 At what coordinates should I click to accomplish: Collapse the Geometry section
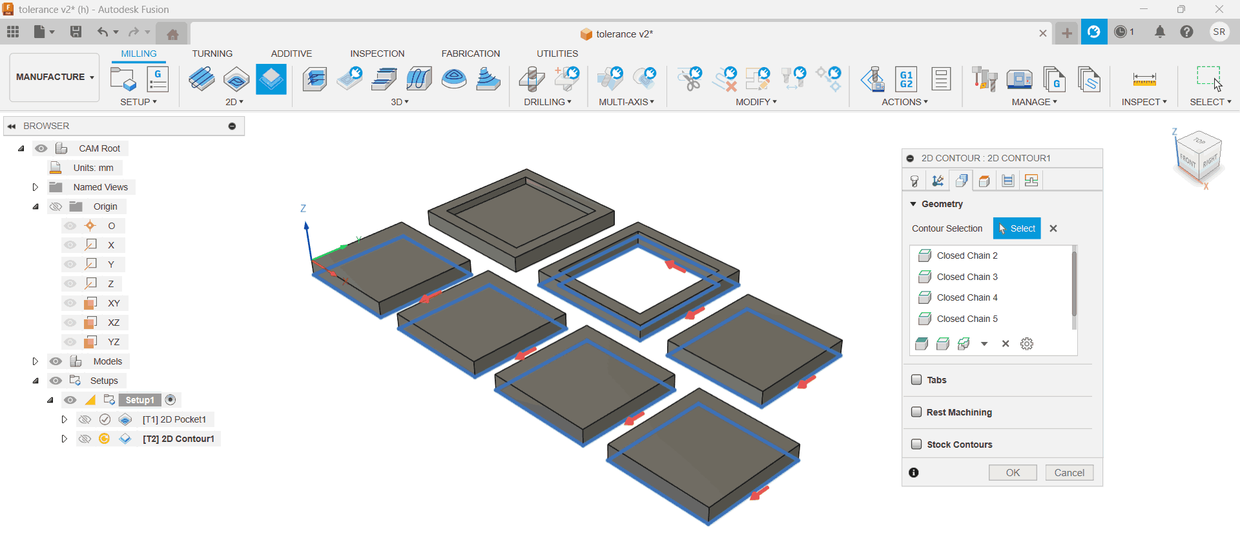[913, 204]
